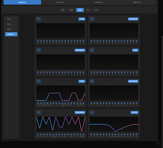Click the T7 step dot valued -106
163x148 pixels.
(x=53, y=134)
